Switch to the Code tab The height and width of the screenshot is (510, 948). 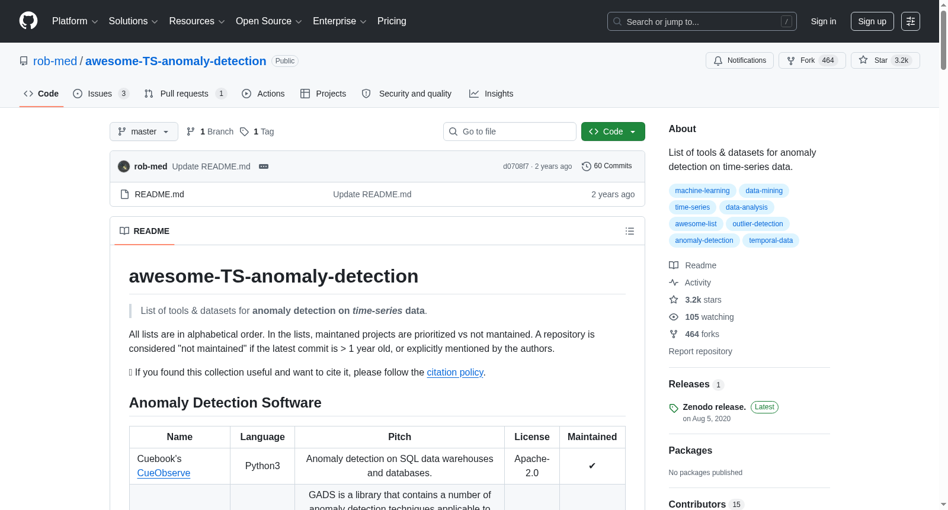[x=41, y=94]
